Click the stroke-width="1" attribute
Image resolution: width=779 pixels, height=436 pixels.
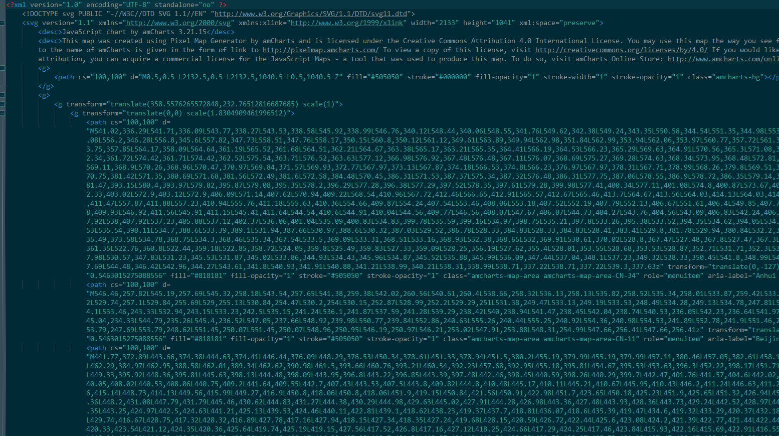pos(575,77)
